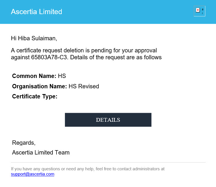The image size is (216, 187).
Task: Click the Common Name label
Action: pos(34,76)
